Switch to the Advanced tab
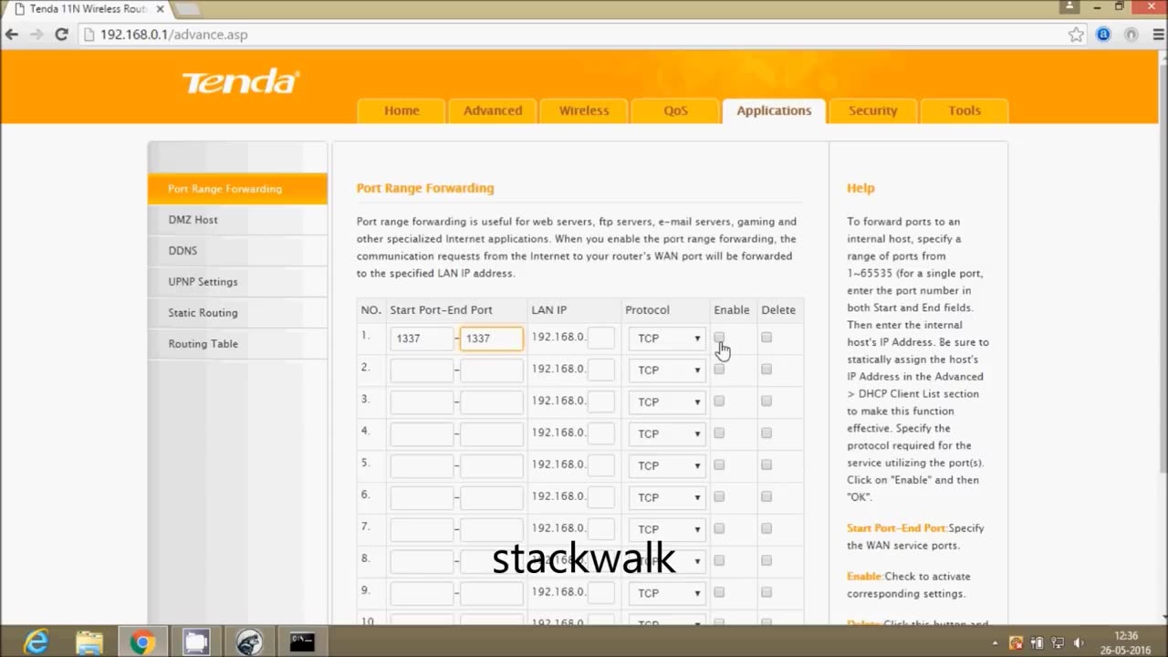 pyautogui.click(x=493, y=110)
